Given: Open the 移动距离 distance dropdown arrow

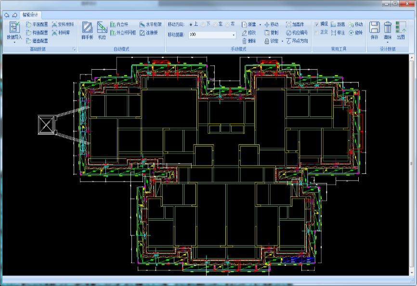Looking at the screenshot, I should (x=234, y=35).
